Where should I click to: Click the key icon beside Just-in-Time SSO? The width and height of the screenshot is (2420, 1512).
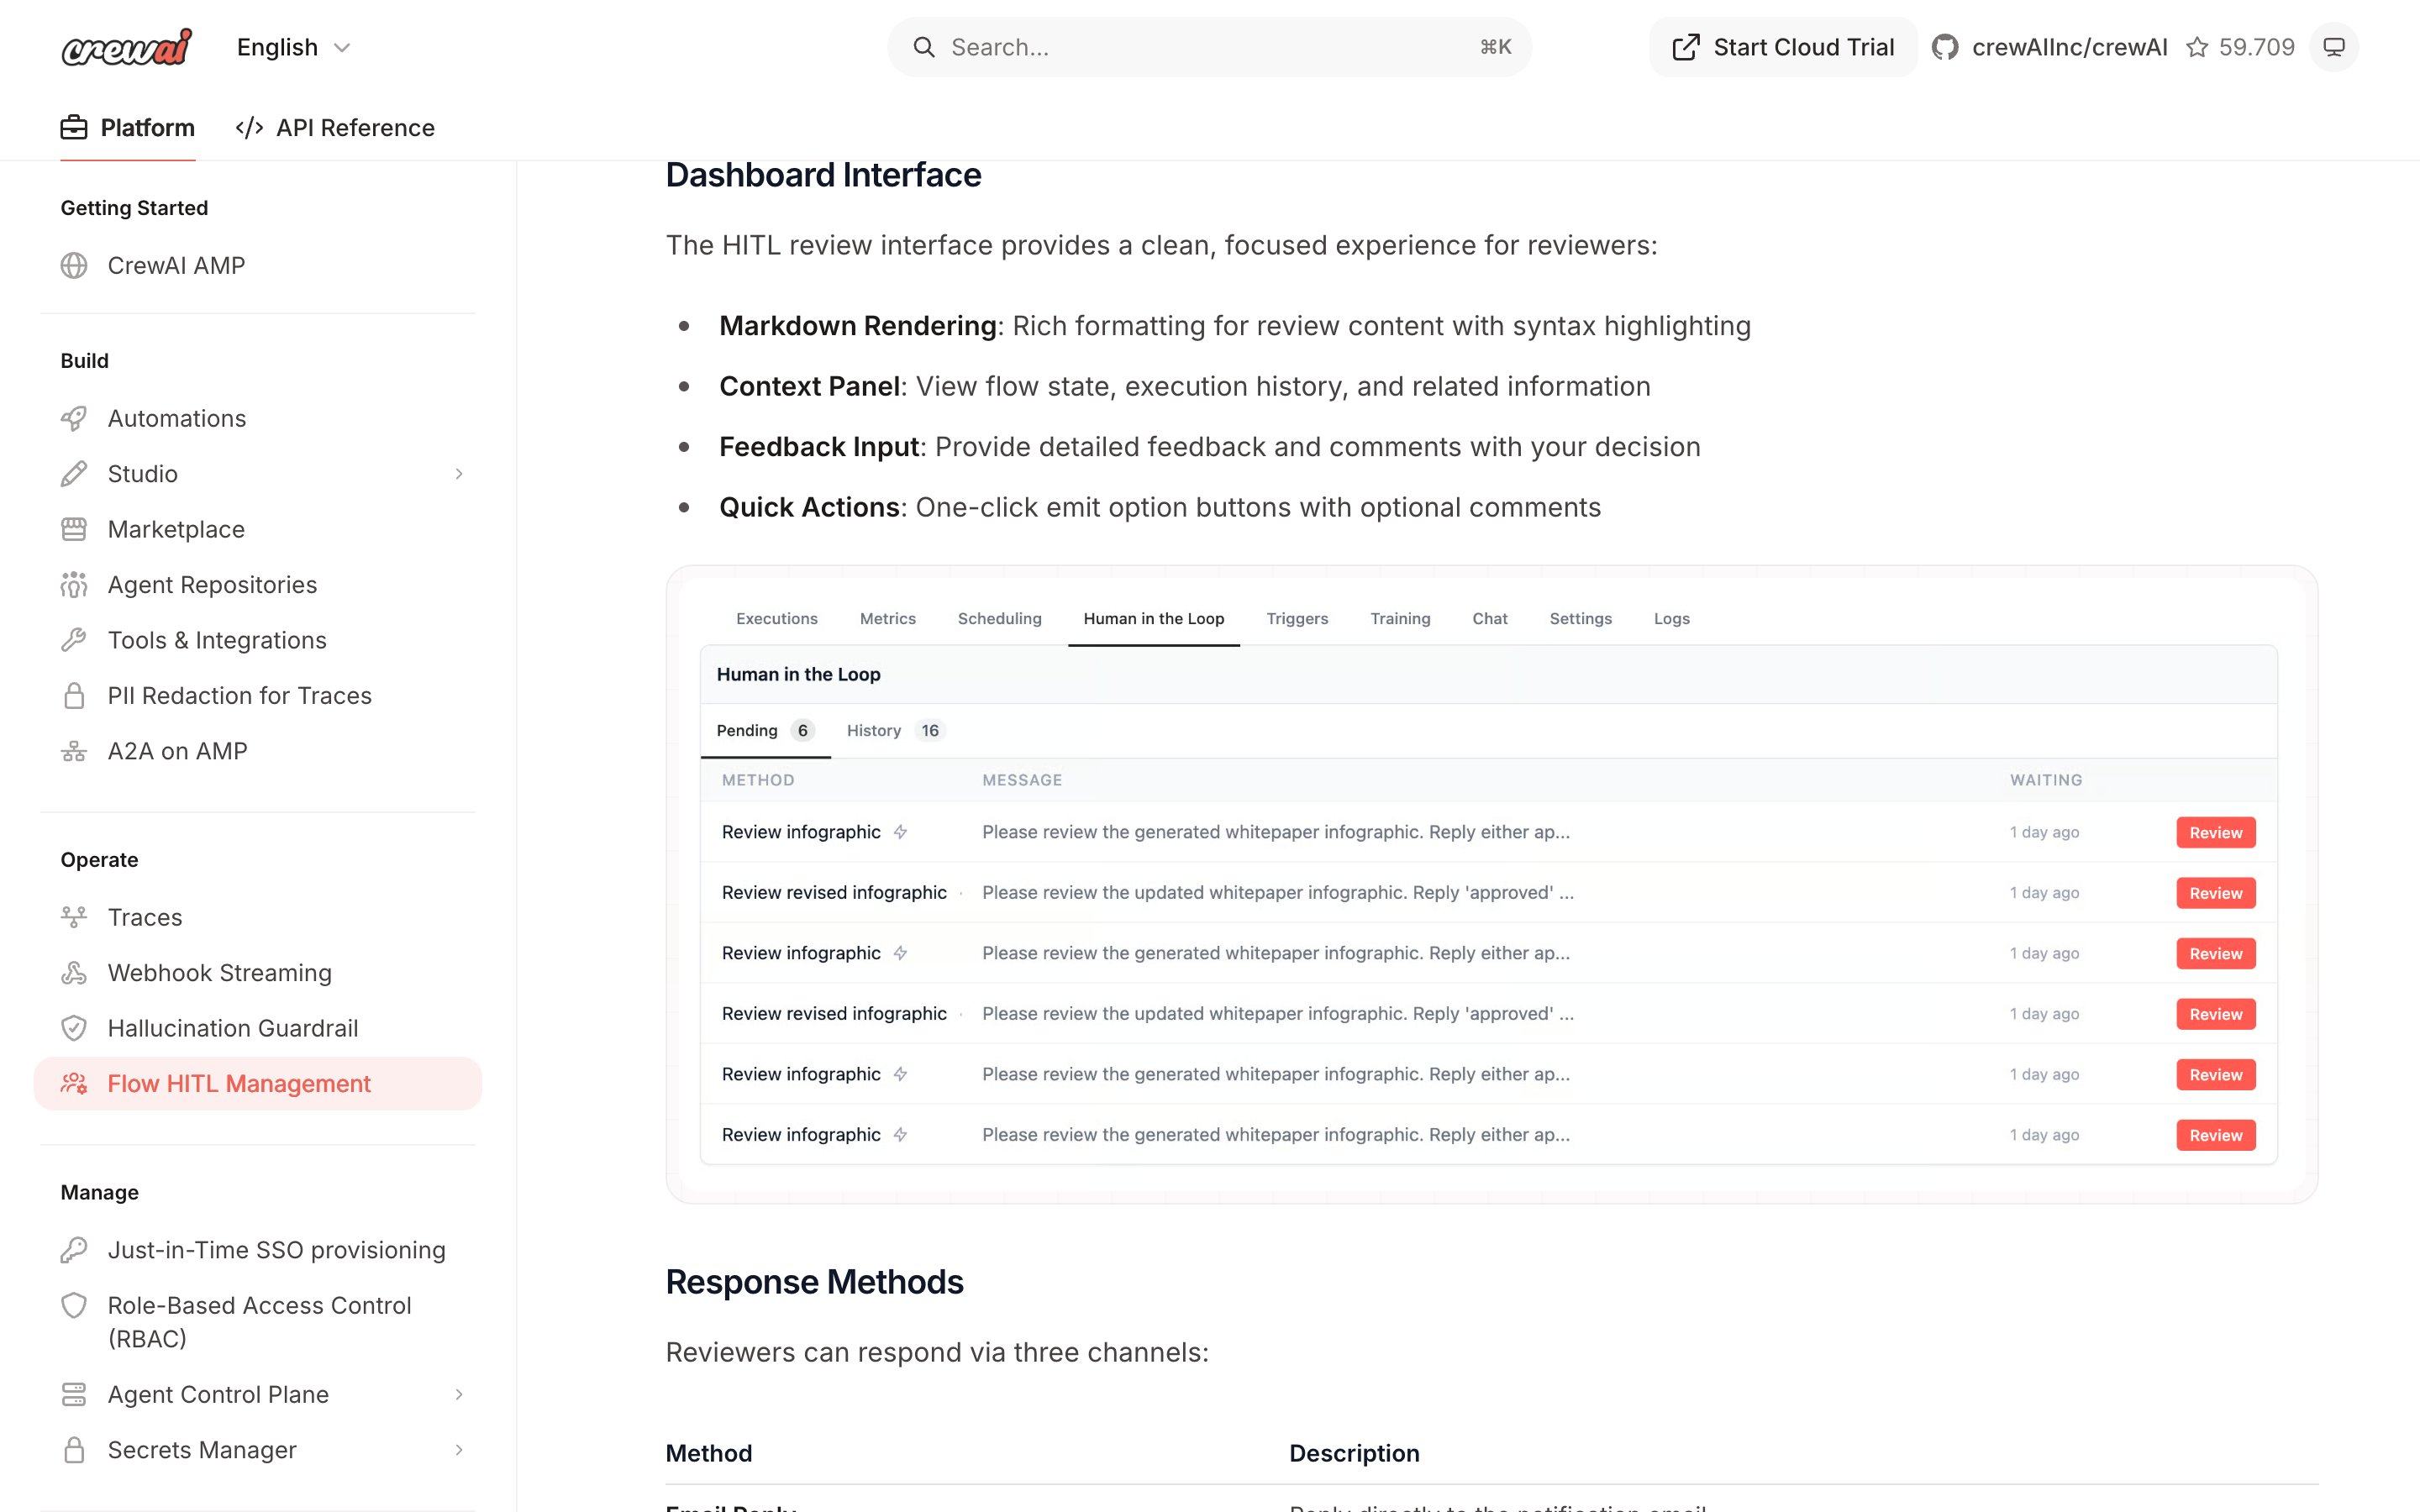pos(74,1250)
